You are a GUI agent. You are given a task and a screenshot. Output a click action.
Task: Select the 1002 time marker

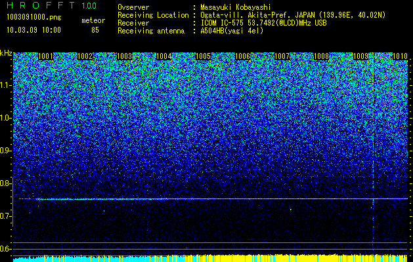point(85,56)
